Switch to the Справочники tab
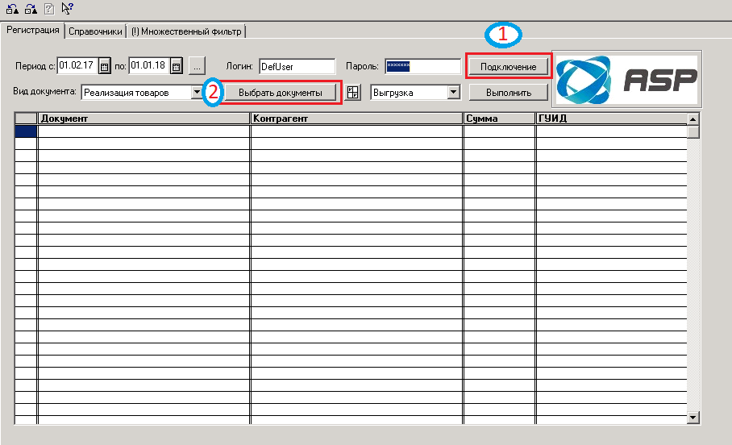Screen dimensions: 732x445 [95, 31]
